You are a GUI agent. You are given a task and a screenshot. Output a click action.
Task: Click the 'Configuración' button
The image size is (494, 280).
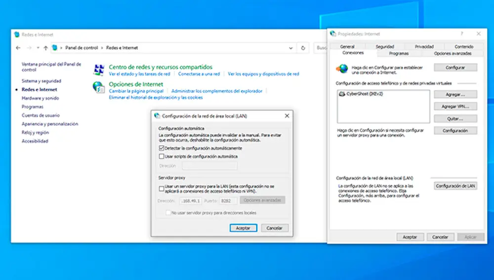point(455,131)
